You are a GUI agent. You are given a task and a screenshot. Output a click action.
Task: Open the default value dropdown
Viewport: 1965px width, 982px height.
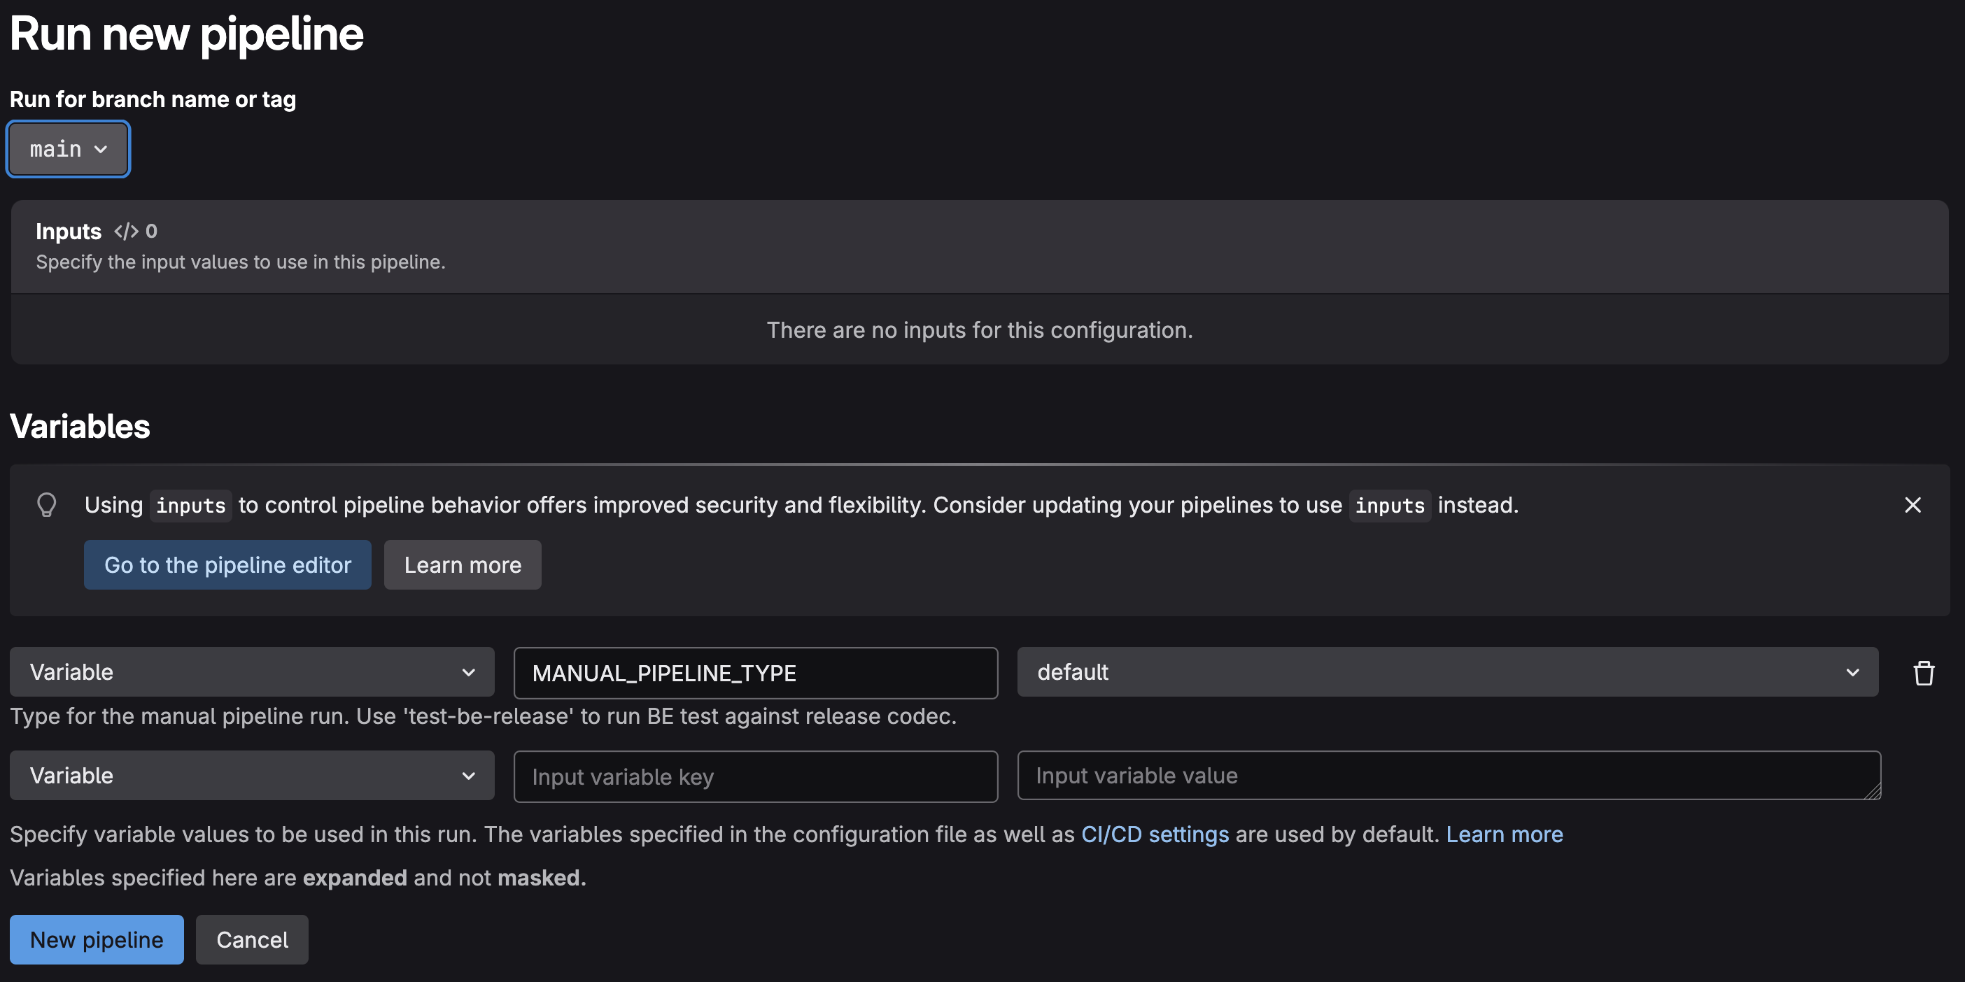coord(1447,672)
